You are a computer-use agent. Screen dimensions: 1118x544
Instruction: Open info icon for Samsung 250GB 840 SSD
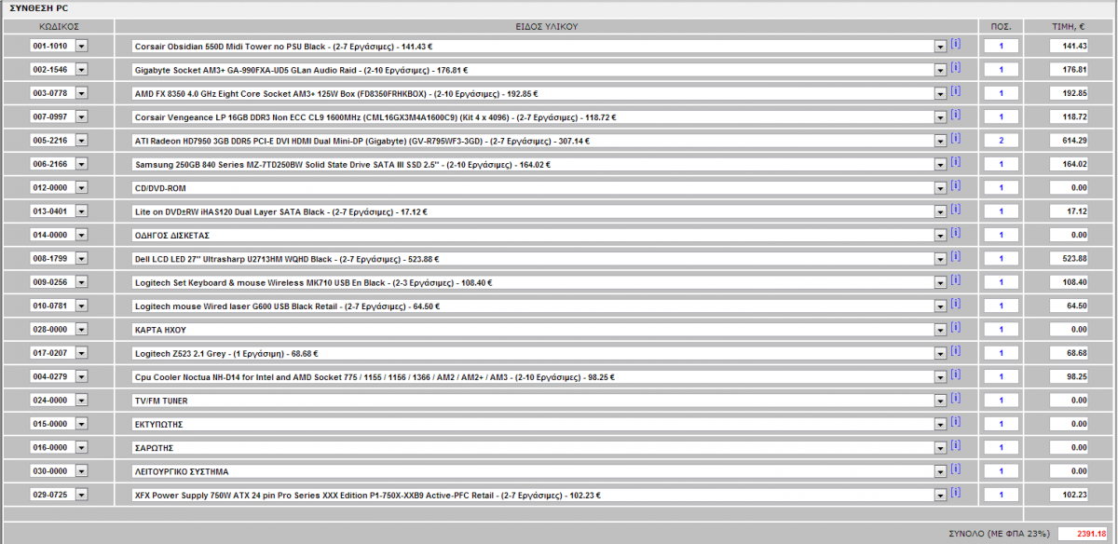tap(956, 161)
